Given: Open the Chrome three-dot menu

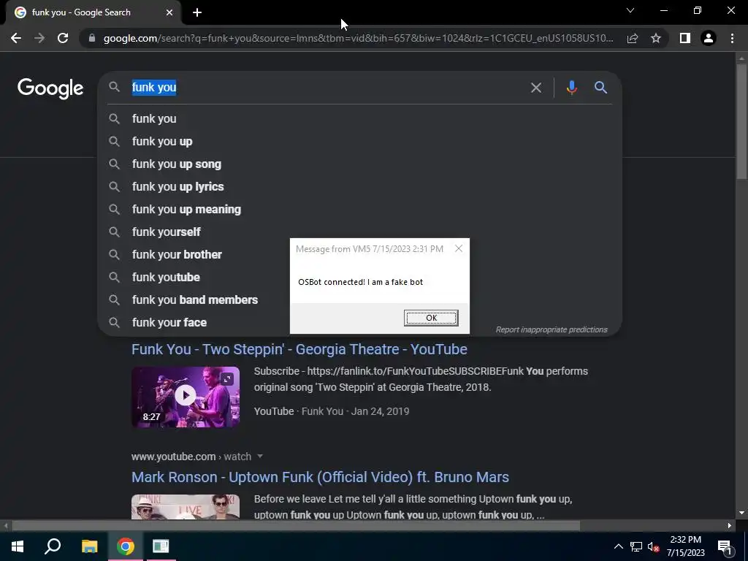Looking at the screenshot, I should pyautogui.click(x=732, y=38).
